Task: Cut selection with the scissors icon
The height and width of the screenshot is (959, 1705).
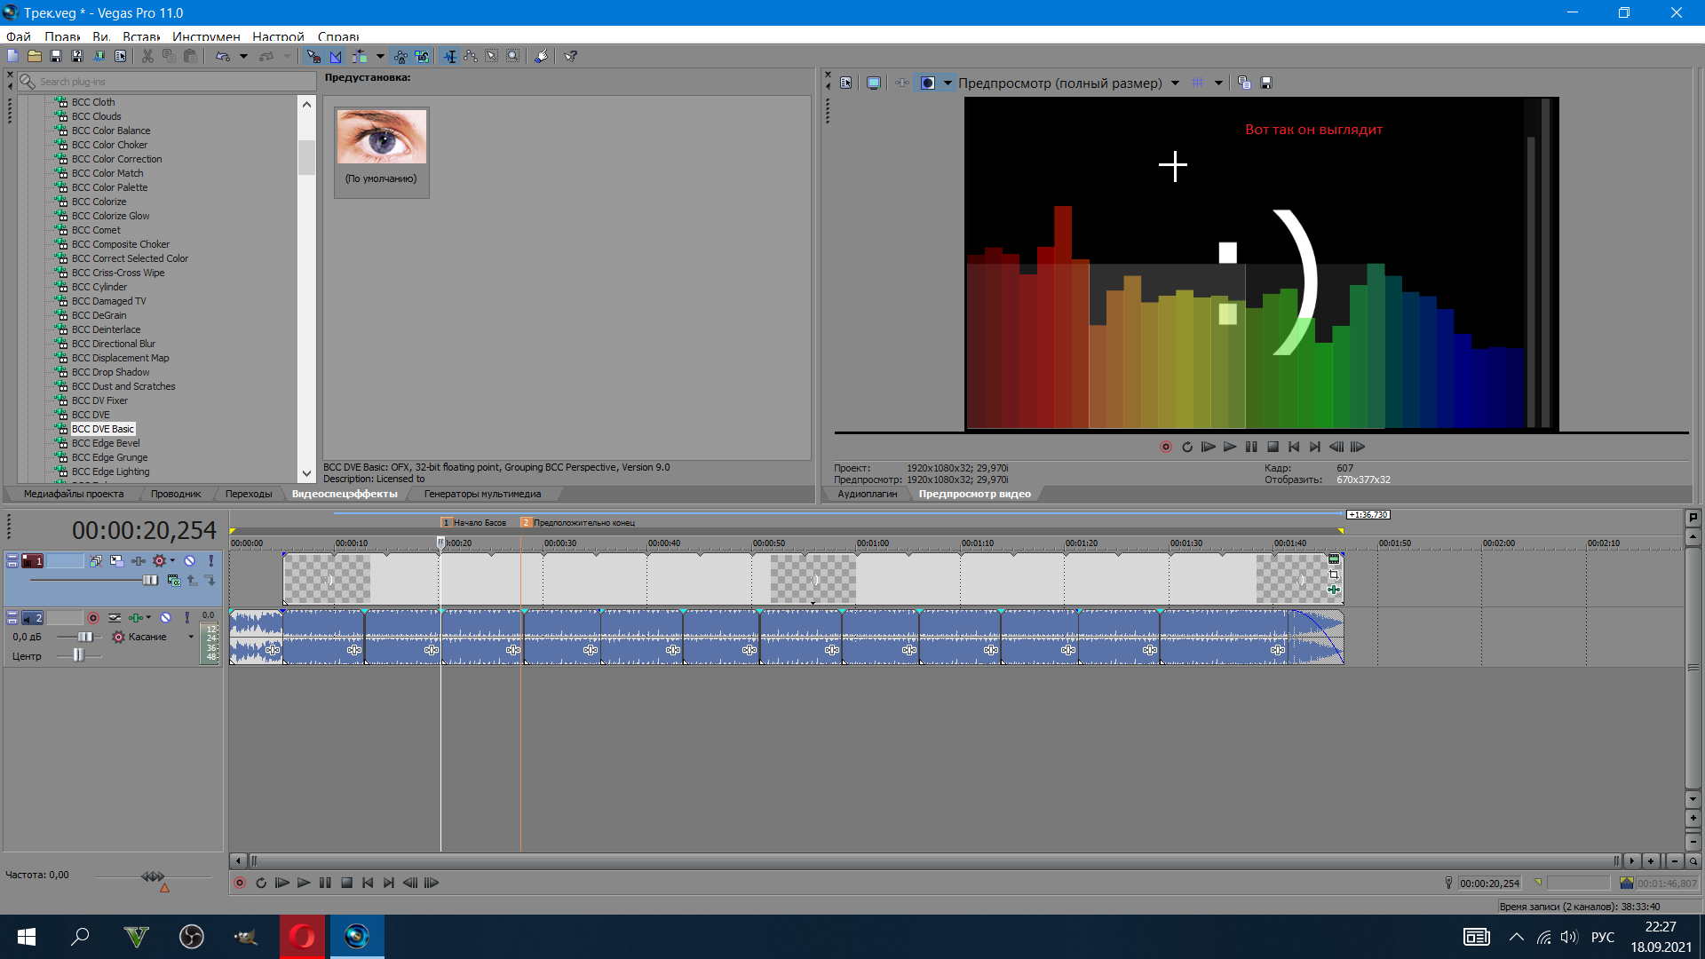Action: point(147,56)
